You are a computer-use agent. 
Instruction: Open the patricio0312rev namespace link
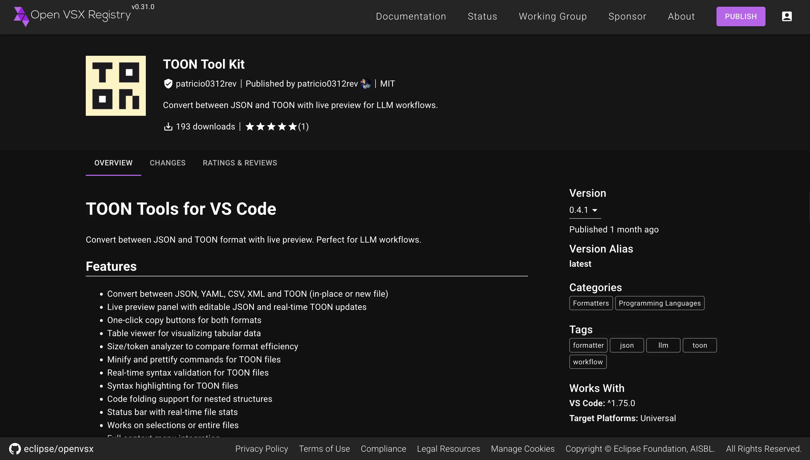click(206, 84)
